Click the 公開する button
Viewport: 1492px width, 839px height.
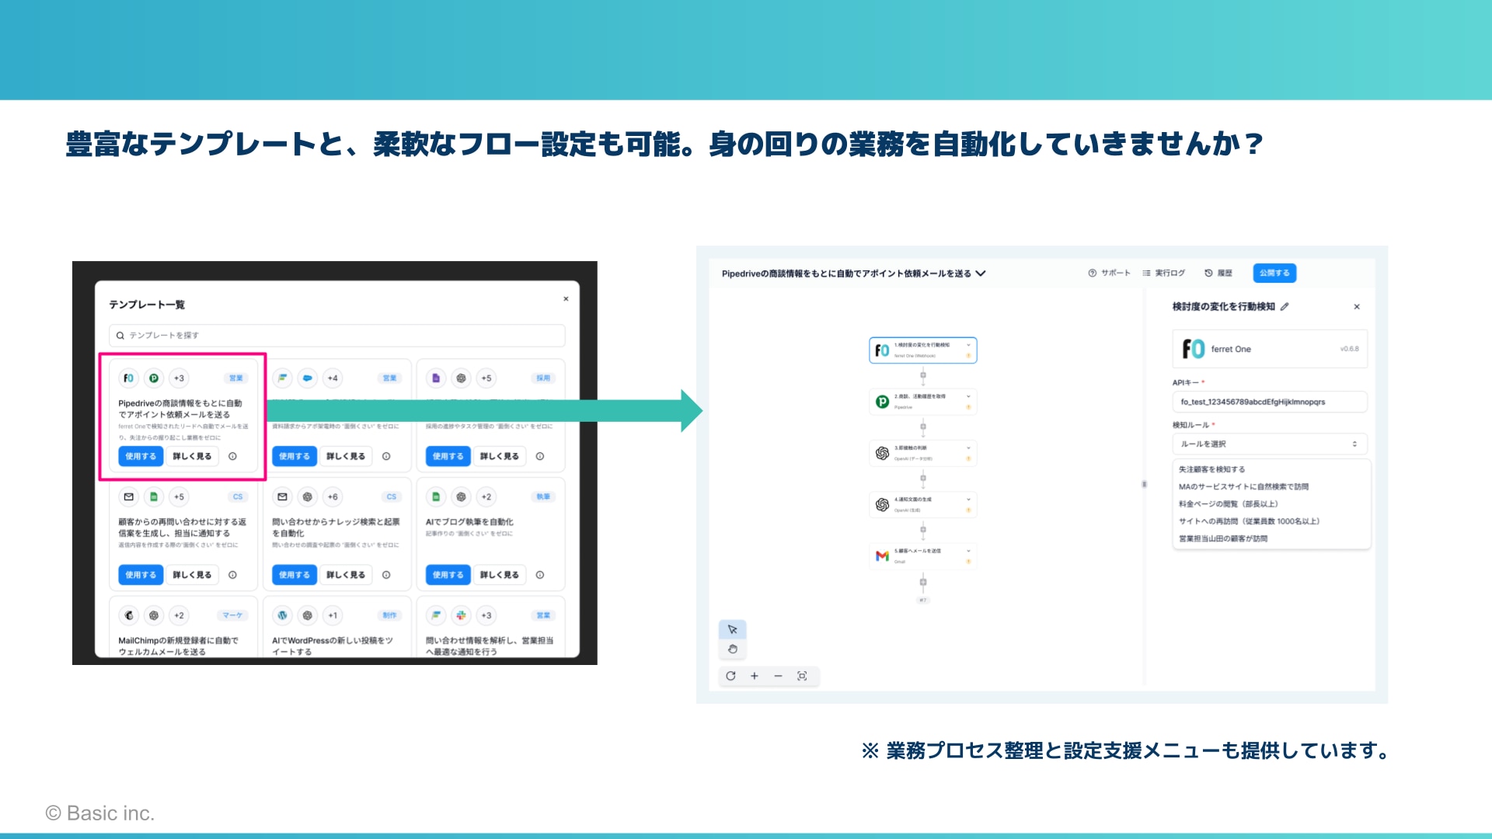1274,273
